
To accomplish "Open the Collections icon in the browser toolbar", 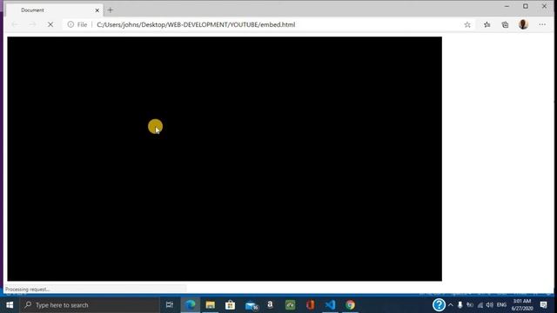I will pos(505,24).
